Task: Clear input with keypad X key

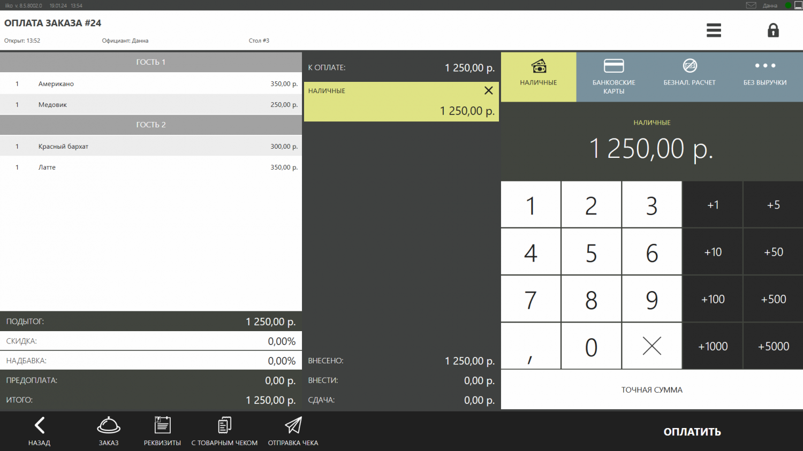Action: click(x=652, y=346)
